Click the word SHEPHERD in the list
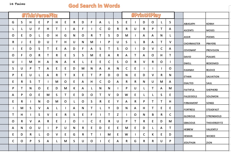This screenshot has height=152, width=231. tap(212, 90)
